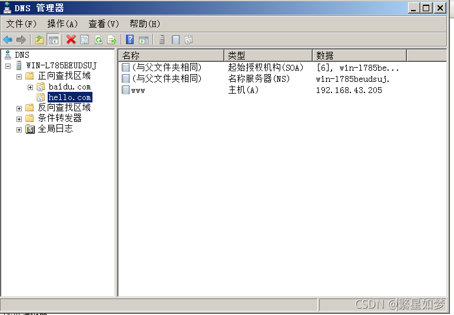
Task: Select the 反向查找区域 tree label
Action: pyautogui.click(x=64, y=107)
